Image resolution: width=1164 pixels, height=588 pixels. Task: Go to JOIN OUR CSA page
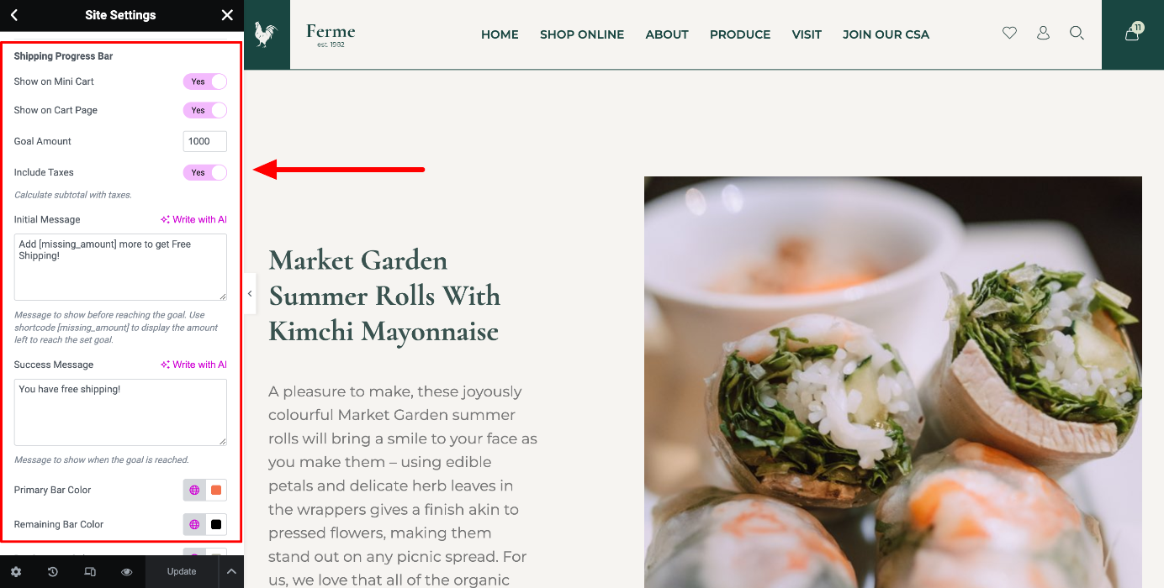click(x=886, y=34)
